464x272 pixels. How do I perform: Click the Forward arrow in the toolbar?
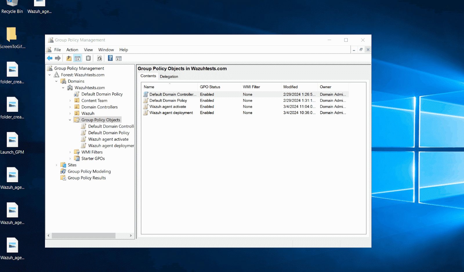tap(58, 58)
